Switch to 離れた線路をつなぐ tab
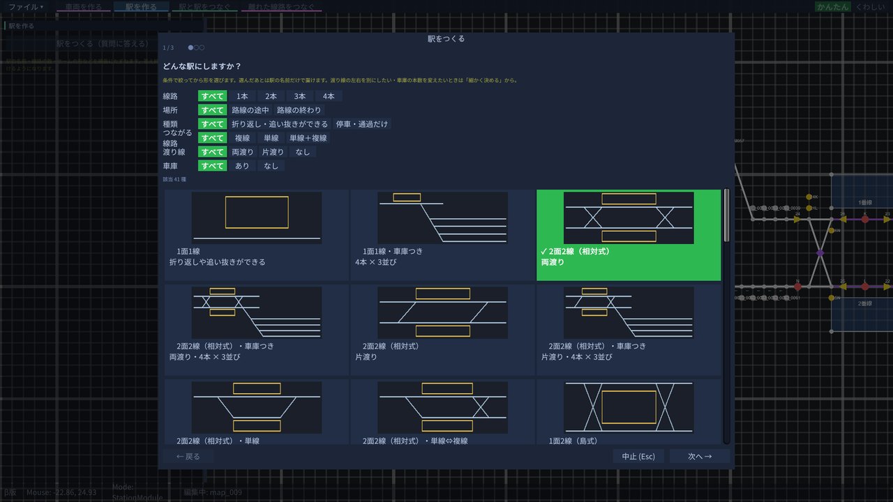 (x=282, y=6)
